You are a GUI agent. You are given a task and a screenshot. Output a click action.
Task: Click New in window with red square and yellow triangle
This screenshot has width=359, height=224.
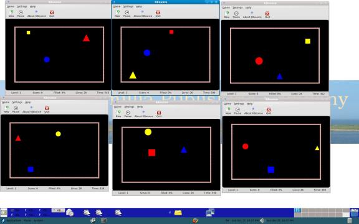click(x=117, y=14)
